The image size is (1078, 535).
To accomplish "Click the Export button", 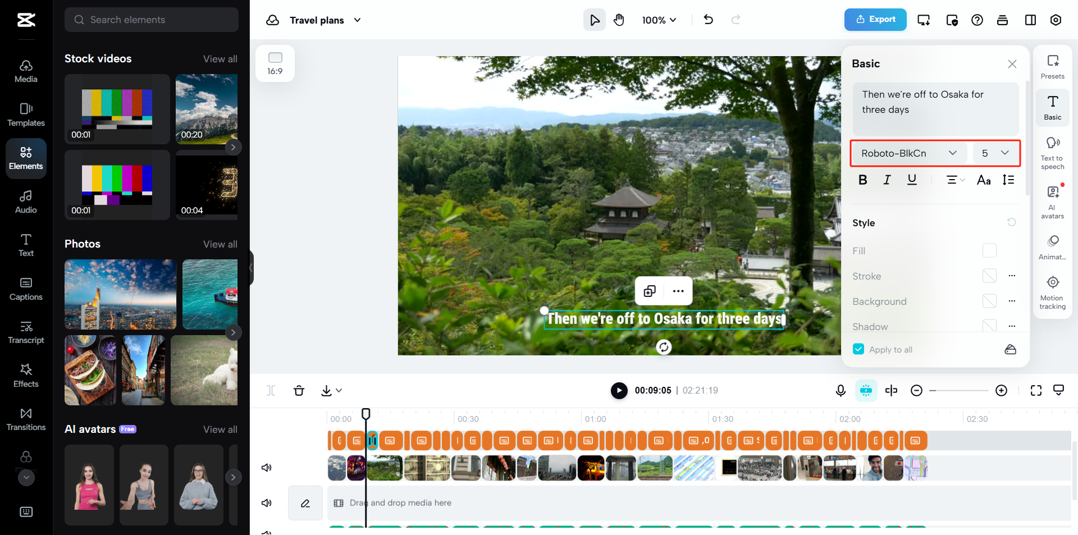I will (x=875, y=20).
